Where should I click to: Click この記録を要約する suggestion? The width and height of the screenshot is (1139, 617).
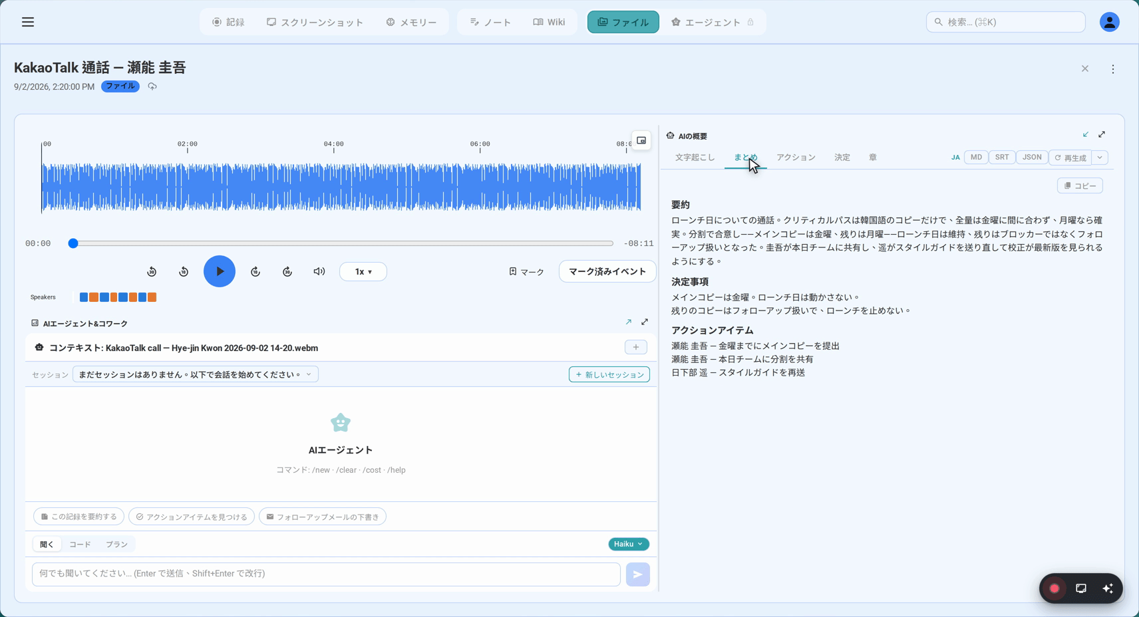79,517
